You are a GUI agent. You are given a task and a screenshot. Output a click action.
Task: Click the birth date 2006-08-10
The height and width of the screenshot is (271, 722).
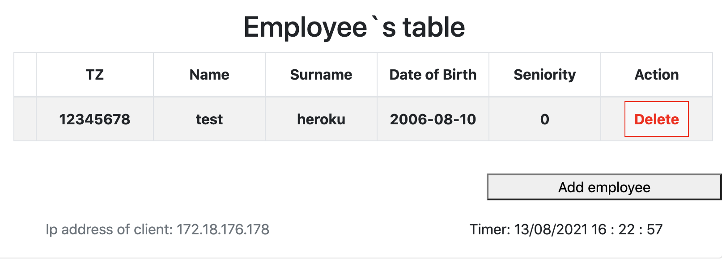[x=433, y=119]
